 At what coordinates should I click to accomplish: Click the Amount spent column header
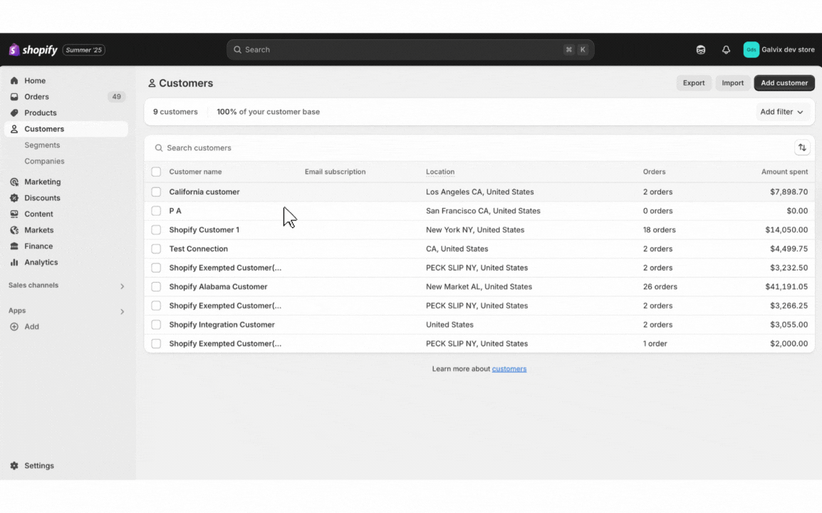(784, 172)
